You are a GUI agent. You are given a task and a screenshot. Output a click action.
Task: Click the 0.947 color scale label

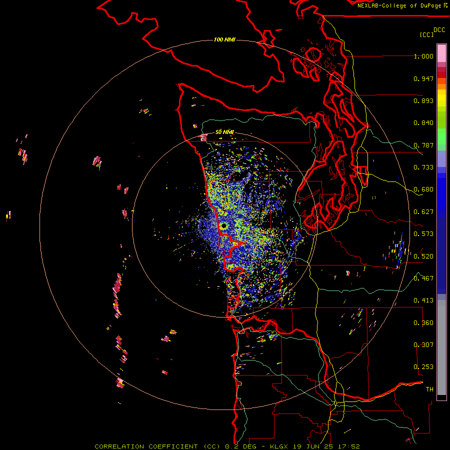[423, 78]
